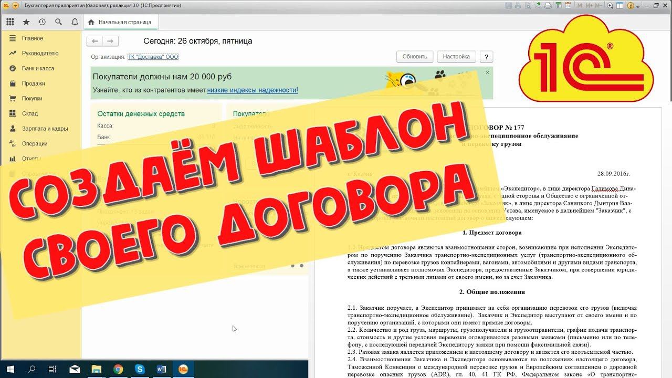Click the get link toolbar icon
The image size is (672, 378).
click(538, 5)
